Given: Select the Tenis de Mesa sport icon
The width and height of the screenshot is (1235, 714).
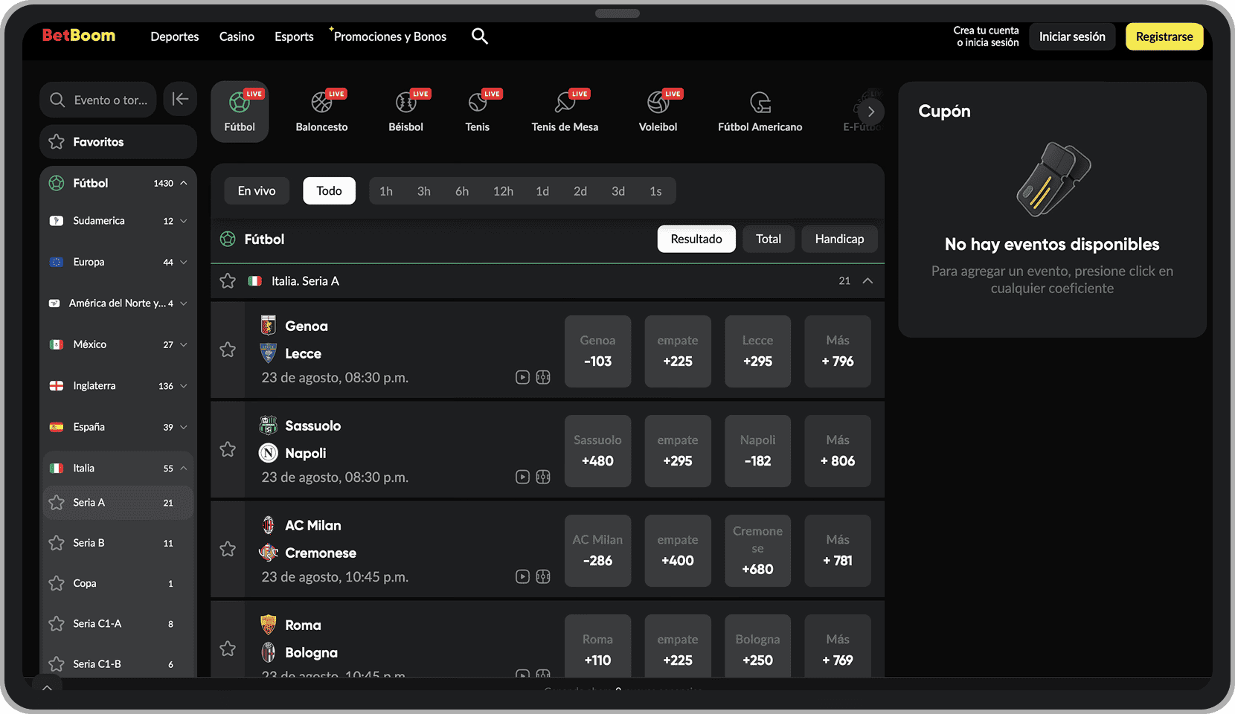Looking at the screenshot, I should click(x=565, y=112).
